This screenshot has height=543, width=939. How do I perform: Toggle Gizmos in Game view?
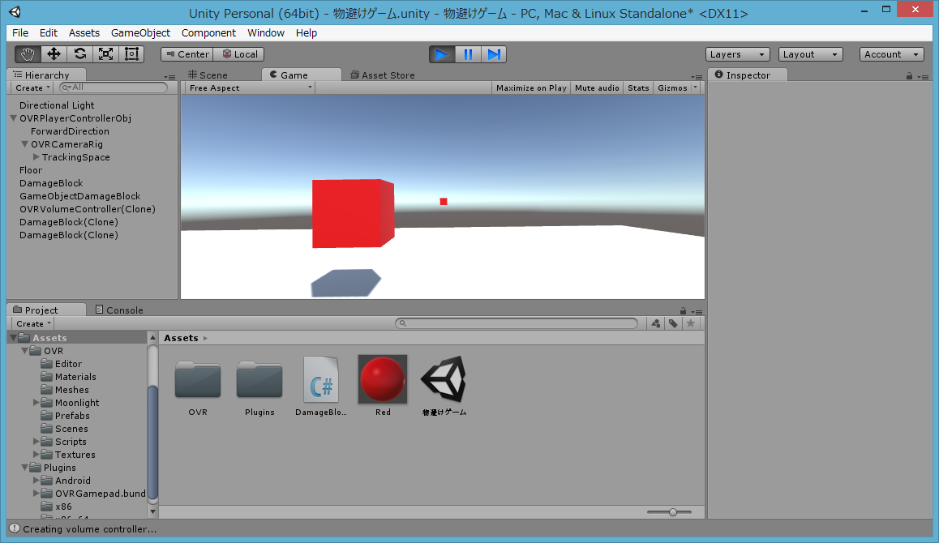click(x=672, y=88)
